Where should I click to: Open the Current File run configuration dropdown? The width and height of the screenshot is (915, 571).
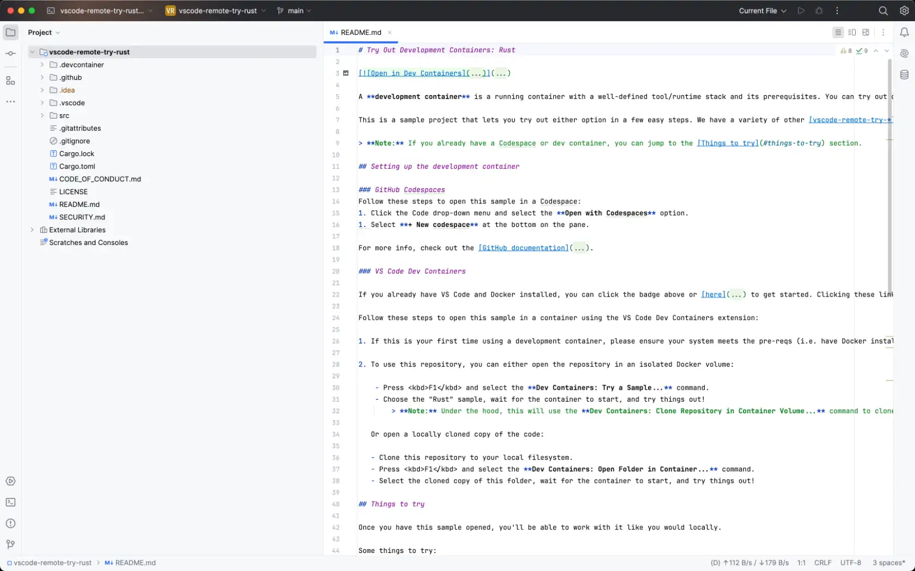point(762,10)
